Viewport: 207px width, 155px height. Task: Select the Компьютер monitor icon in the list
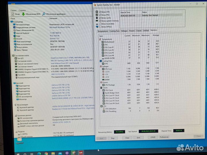click(x=11, y=22)
